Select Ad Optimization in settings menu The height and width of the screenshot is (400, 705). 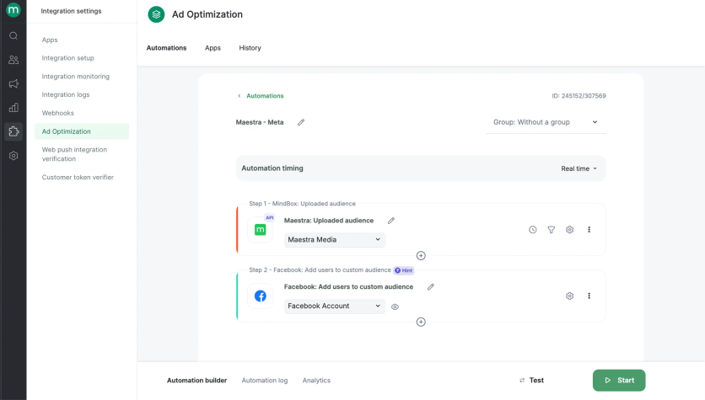click(82, 131)
